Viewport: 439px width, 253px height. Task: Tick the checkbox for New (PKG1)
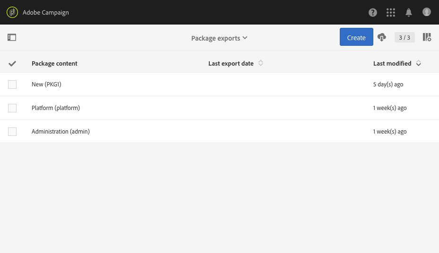[12, 84]
